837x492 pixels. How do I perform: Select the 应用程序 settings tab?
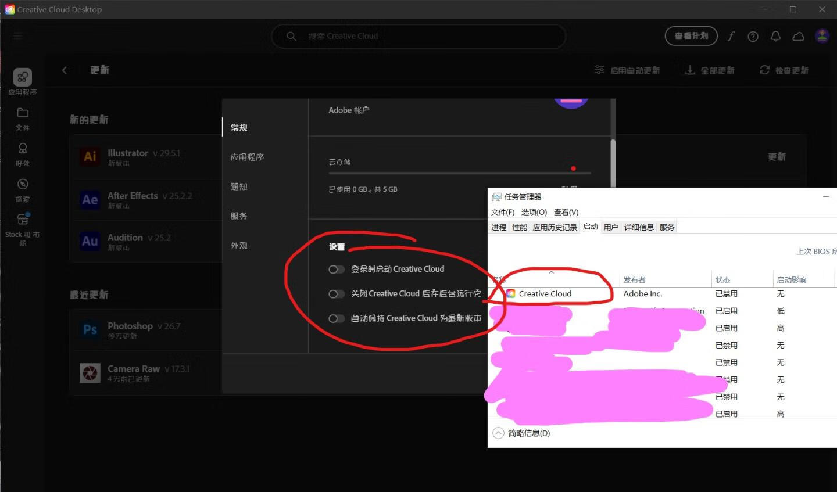[x=247, y=157]
